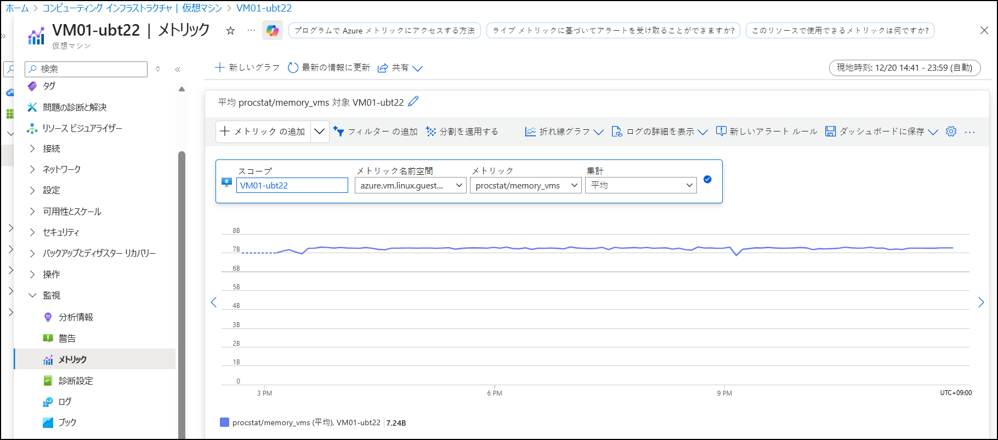Click the ホーム breadcrumb link

17,8
